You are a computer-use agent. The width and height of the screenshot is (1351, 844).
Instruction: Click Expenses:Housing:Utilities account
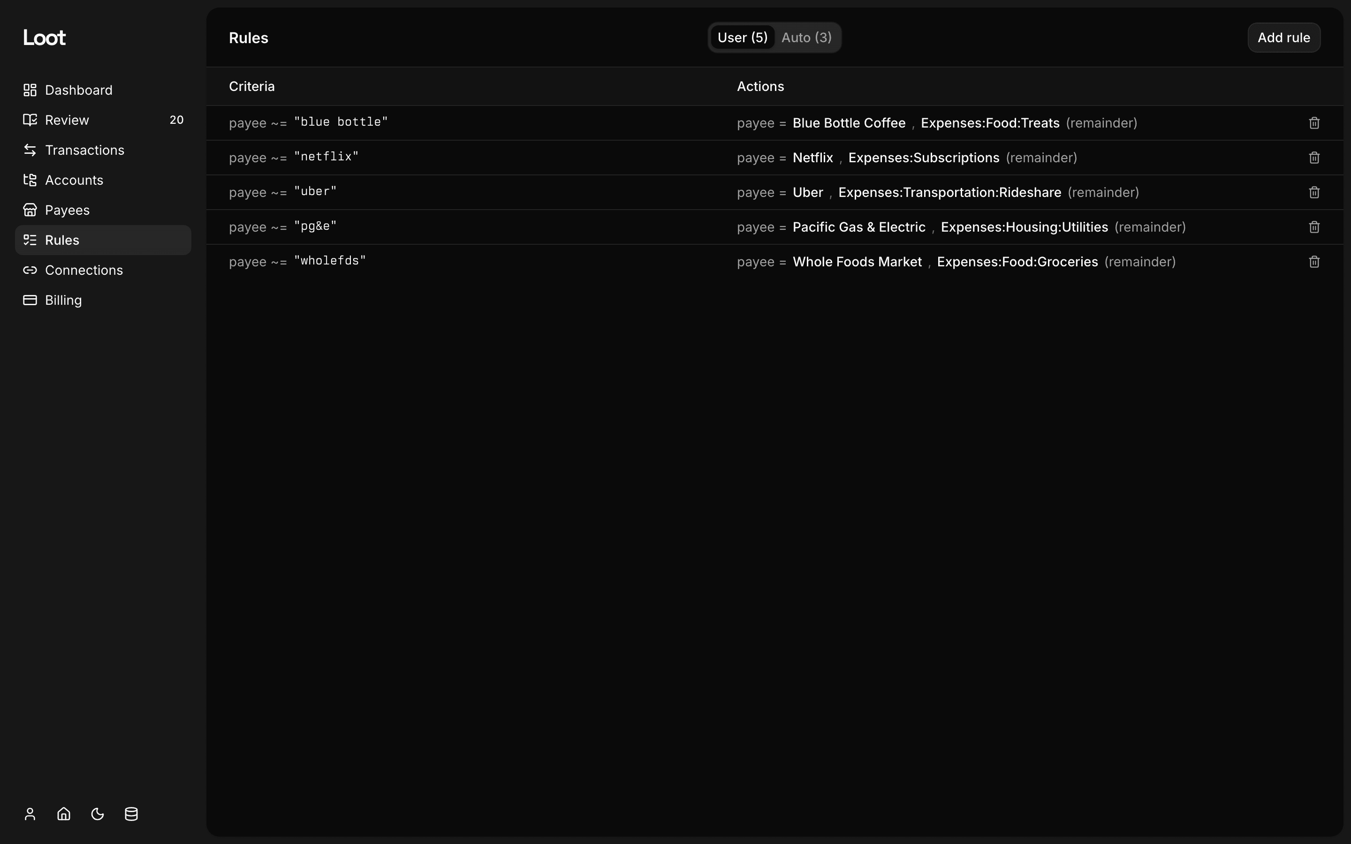(x=1025, y=227)
